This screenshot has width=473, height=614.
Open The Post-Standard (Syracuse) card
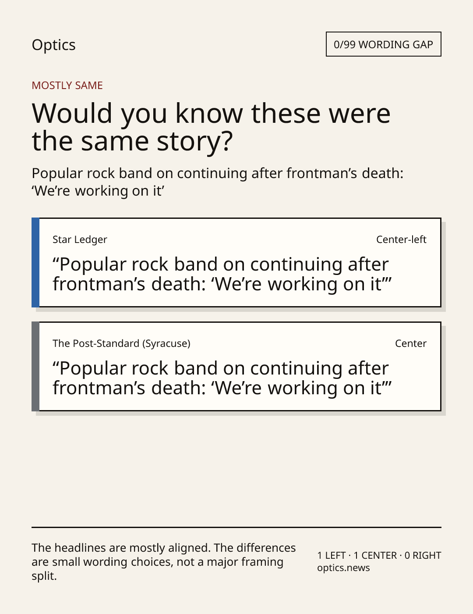pyautogui.click(x=236, y=366)
